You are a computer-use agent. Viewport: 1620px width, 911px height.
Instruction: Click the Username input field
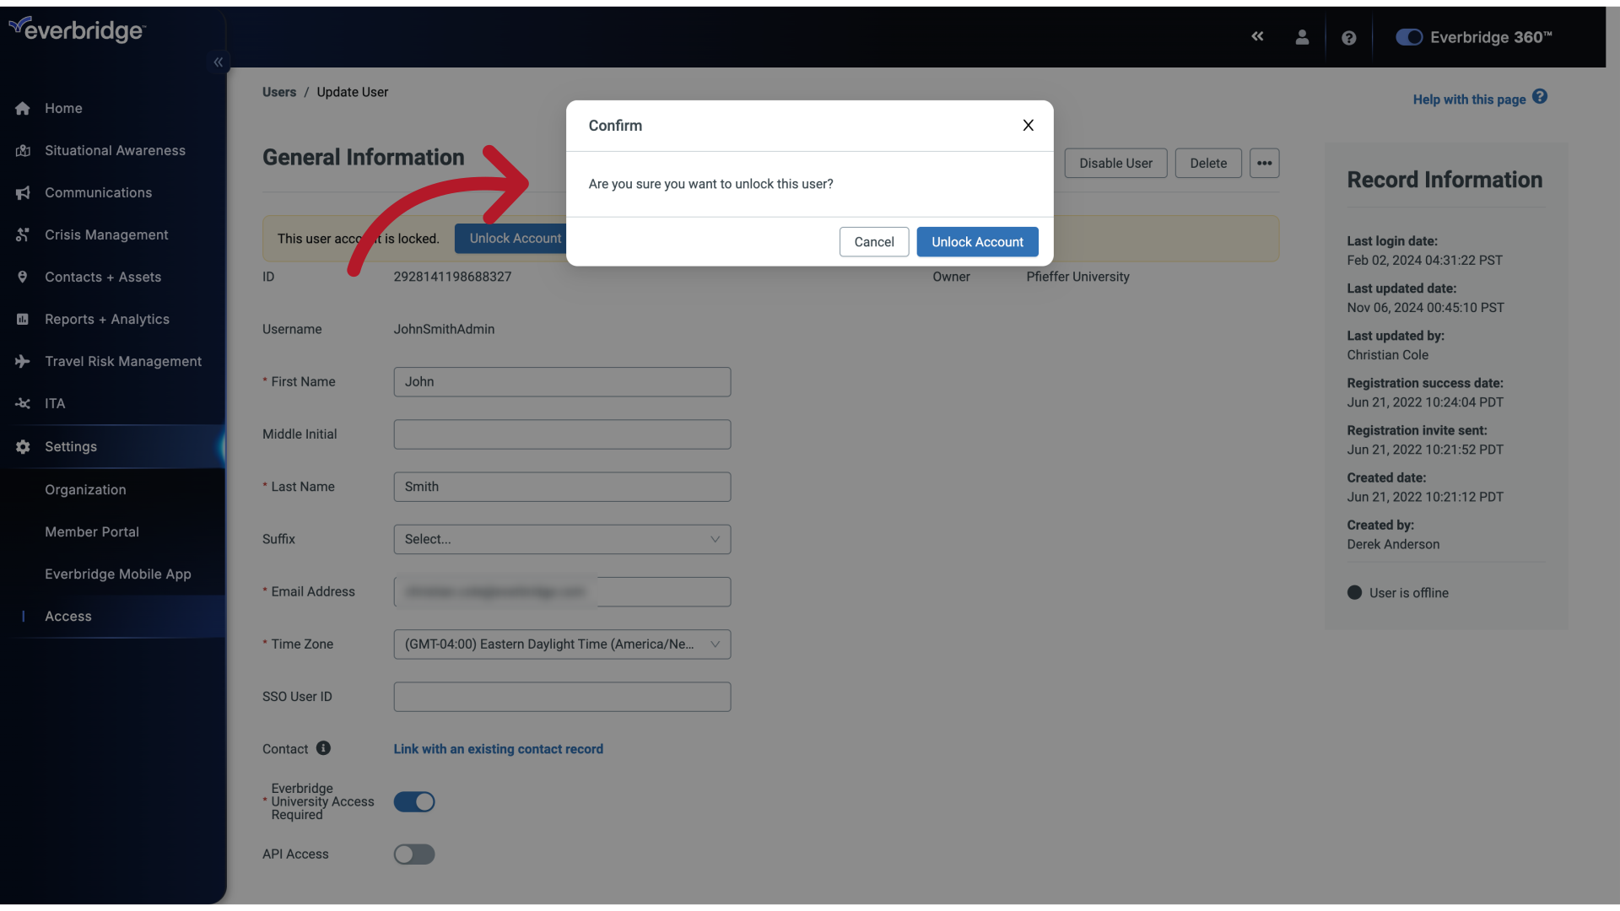[444, 329]
